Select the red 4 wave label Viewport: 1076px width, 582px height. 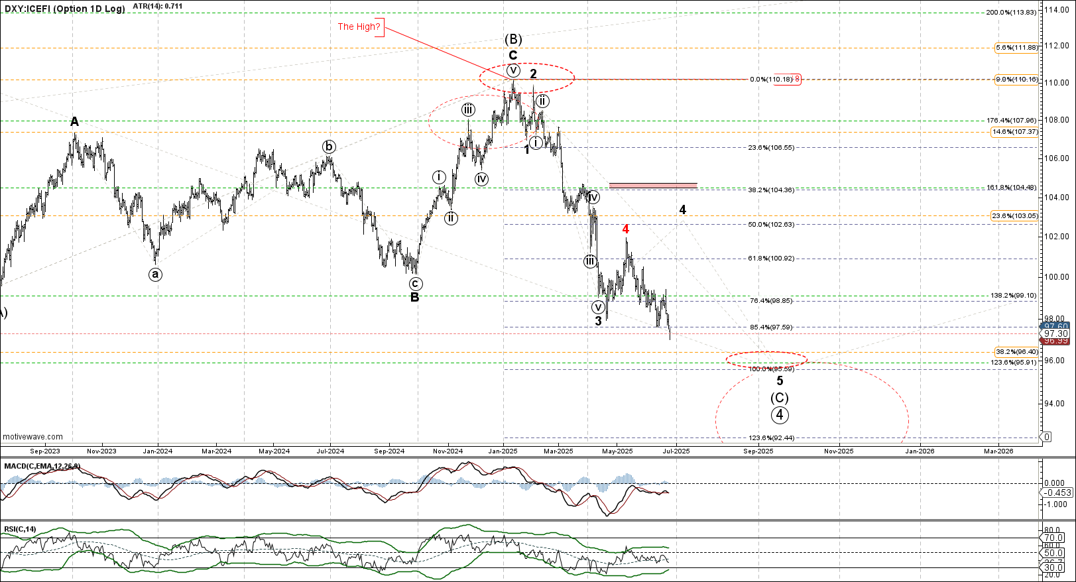point(625,229)
